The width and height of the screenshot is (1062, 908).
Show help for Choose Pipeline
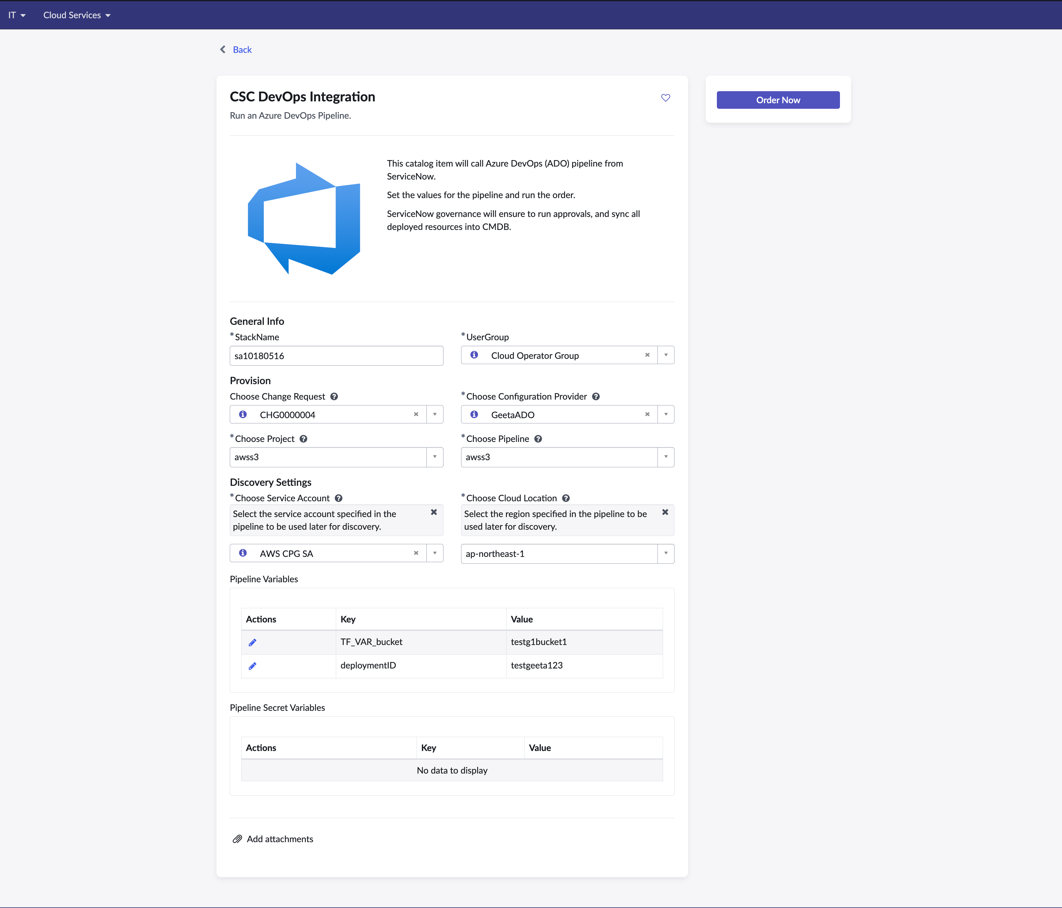coord(538,439)
